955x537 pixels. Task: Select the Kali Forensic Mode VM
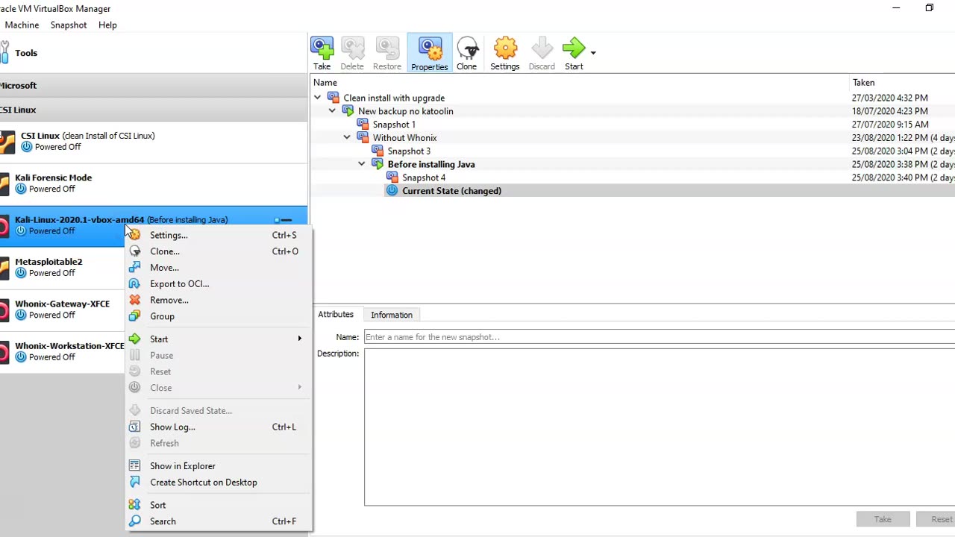click(153, 183)
